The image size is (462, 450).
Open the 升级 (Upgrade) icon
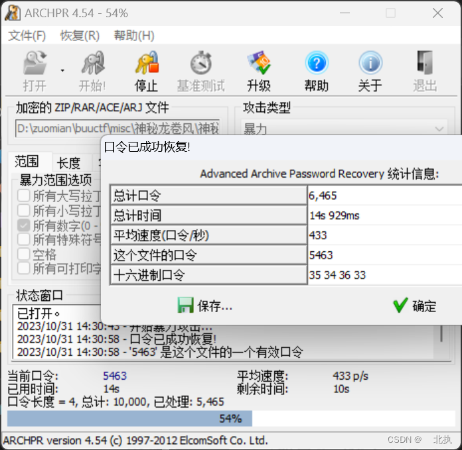coord(259,63)
